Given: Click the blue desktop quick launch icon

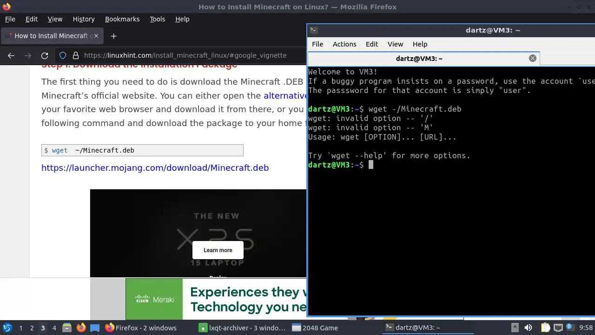Looking at the screenshot, I should click(x=95, y=328).
